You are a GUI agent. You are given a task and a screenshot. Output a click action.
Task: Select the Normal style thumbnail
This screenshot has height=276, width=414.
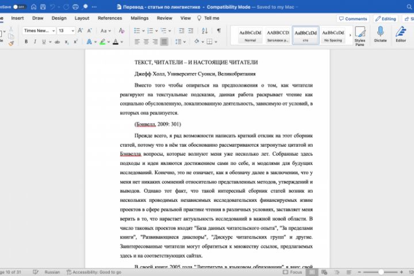point(250,35)
